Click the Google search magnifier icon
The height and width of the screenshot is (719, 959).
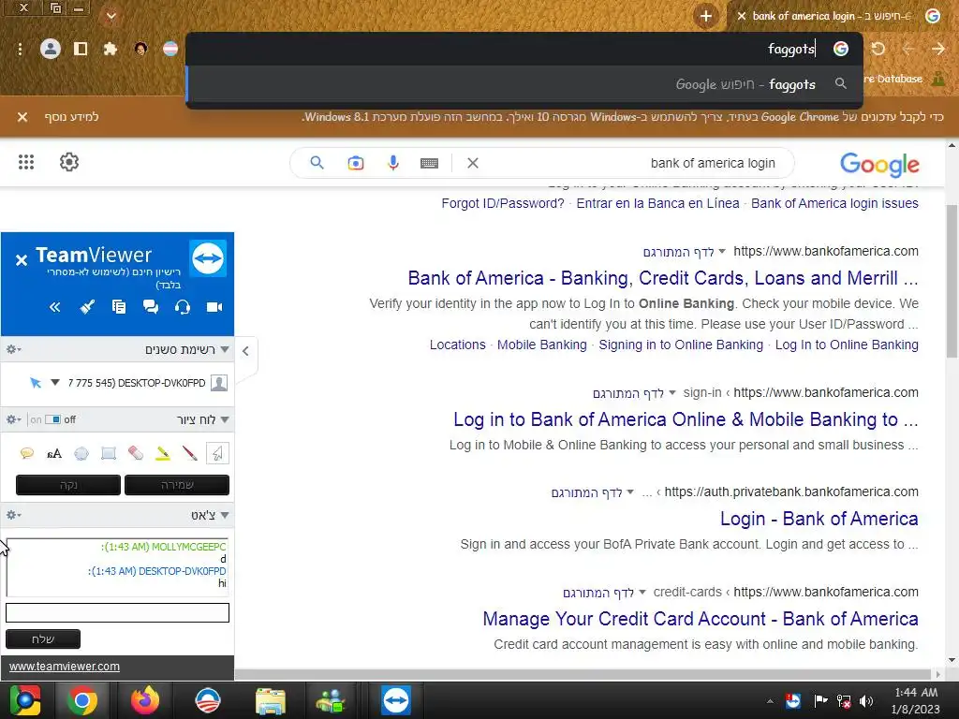click(317, 163)
